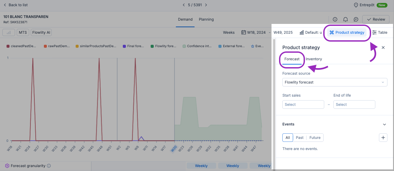
Task: Click the Final forecast color swatch
Action: tap(124, 46)
